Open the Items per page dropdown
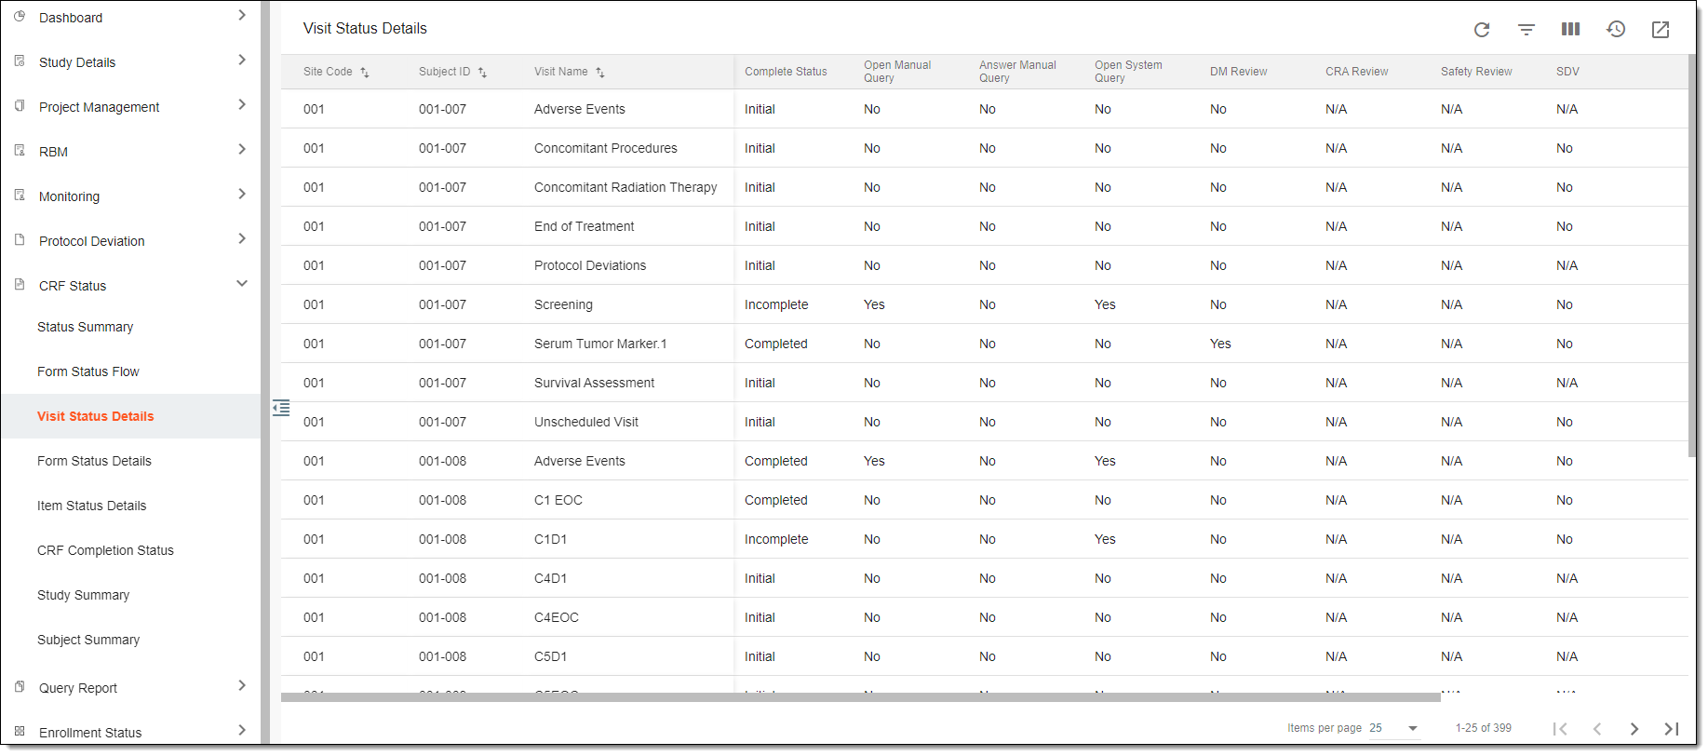 pos(1393,728)
